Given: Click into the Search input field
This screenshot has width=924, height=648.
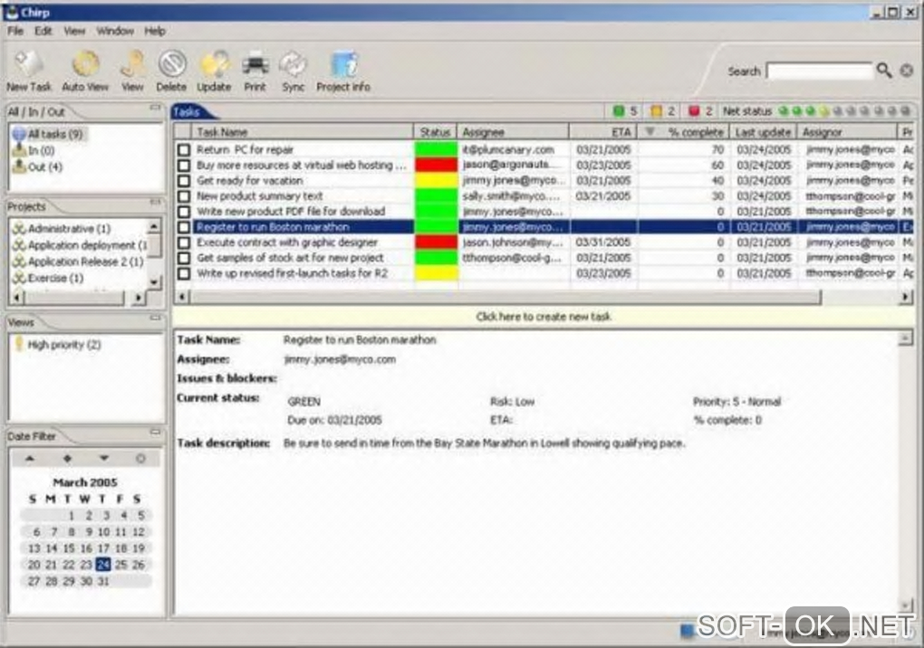Looking at the screenshot, I should (820, 71).
